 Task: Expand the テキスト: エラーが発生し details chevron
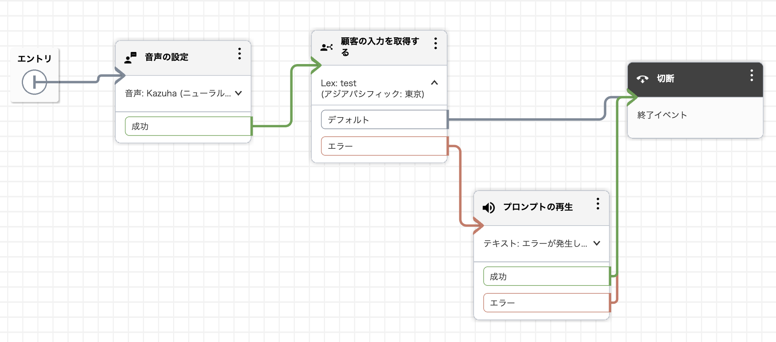coord(597,243)
